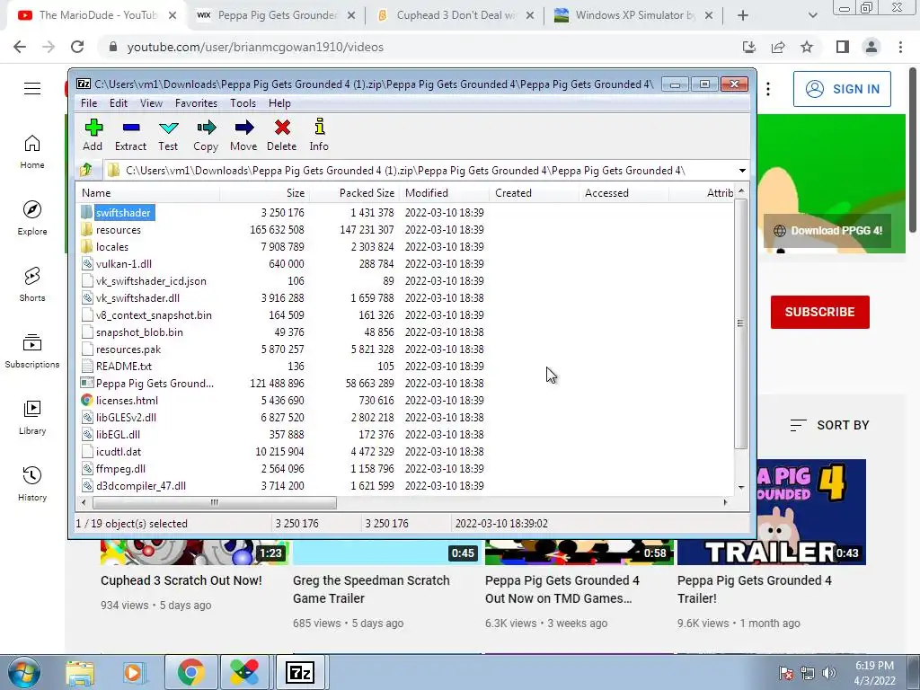
Task: Click the Chrome icon beside licenses.html
Action: (87, 400)
